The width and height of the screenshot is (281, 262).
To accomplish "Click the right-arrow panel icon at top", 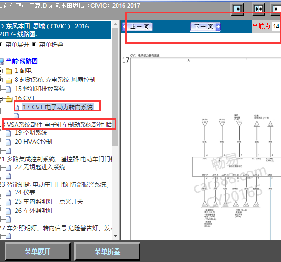I will [237, 9].
